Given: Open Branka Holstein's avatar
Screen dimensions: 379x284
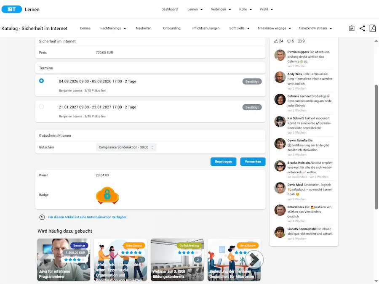Looking at the screenshot, I should [x=280, y=166].
